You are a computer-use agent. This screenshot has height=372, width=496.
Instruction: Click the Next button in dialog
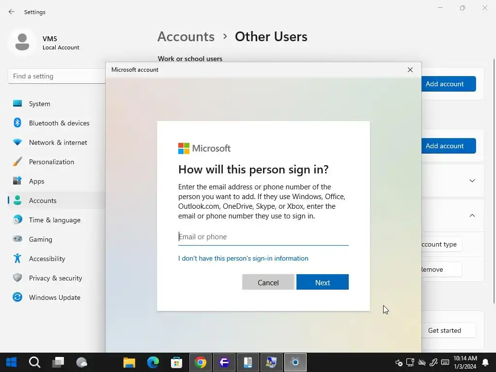coord(322,282)
